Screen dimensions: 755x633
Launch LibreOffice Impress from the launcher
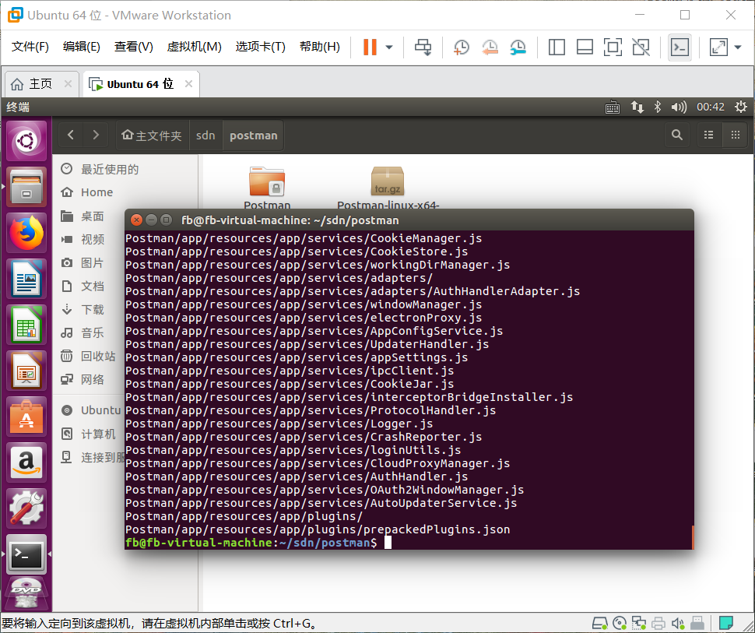coord(26,371)
